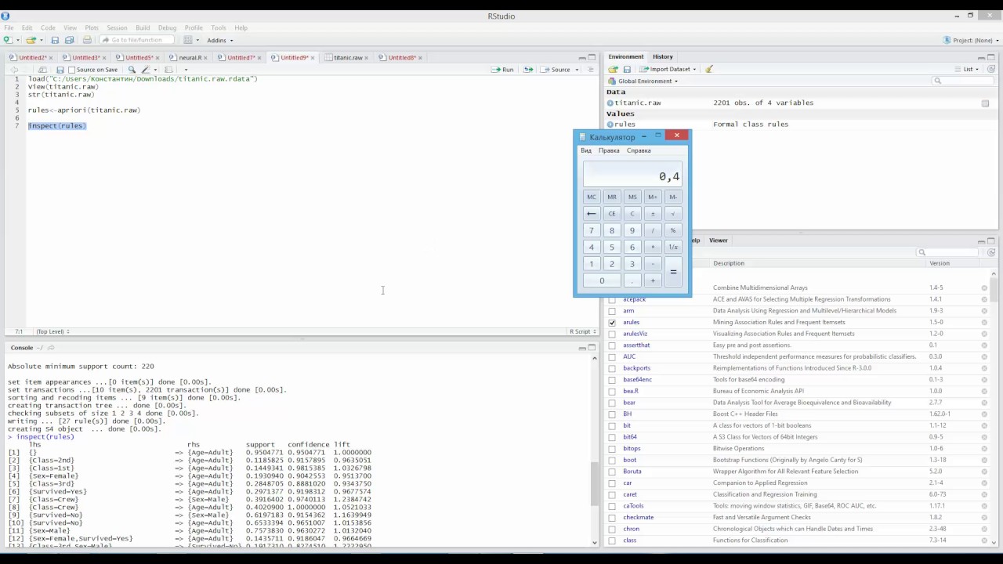The image size is (1003, 564).
Task: Click the save all documents icon
Action: point(69,40)
